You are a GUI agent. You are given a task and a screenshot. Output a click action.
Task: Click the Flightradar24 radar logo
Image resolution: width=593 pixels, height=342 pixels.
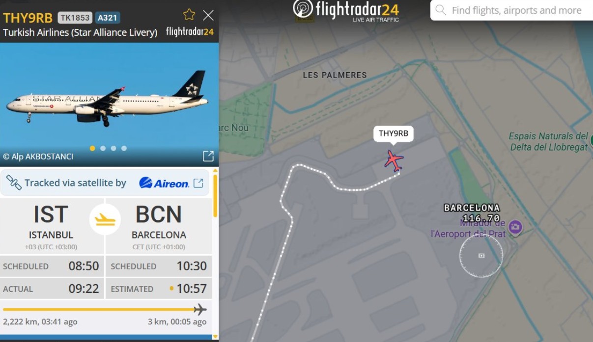[303, 9]
